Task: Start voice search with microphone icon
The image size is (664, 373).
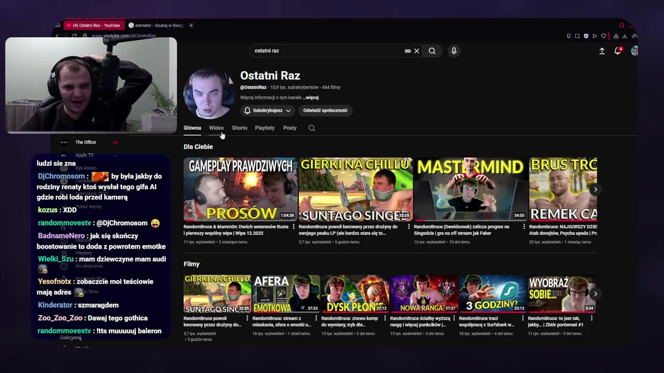Action: pos(454,51)
